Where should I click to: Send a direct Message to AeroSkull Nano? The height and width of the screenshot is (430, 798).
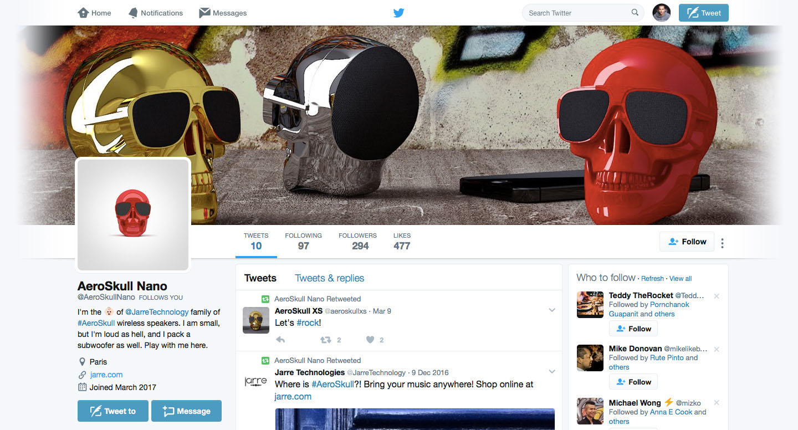(186, 411)
